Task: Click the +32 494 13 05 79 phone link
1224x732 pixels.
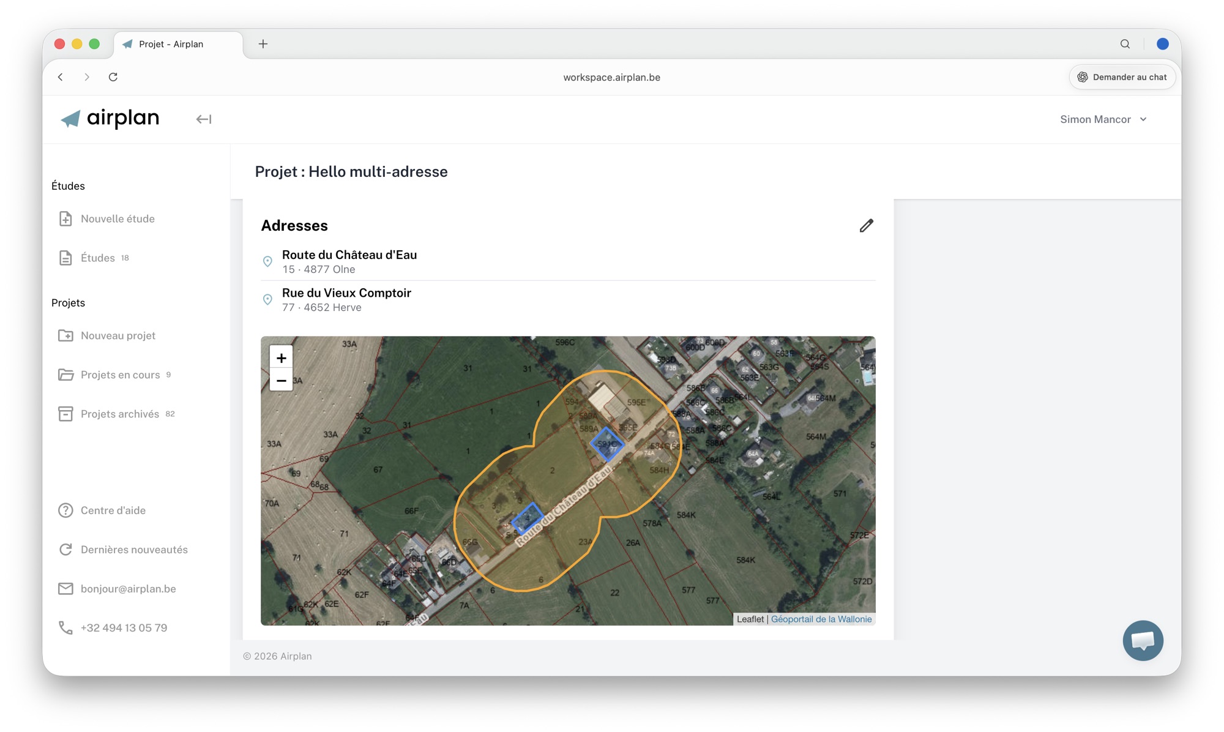Action: (x=124, y=628)
